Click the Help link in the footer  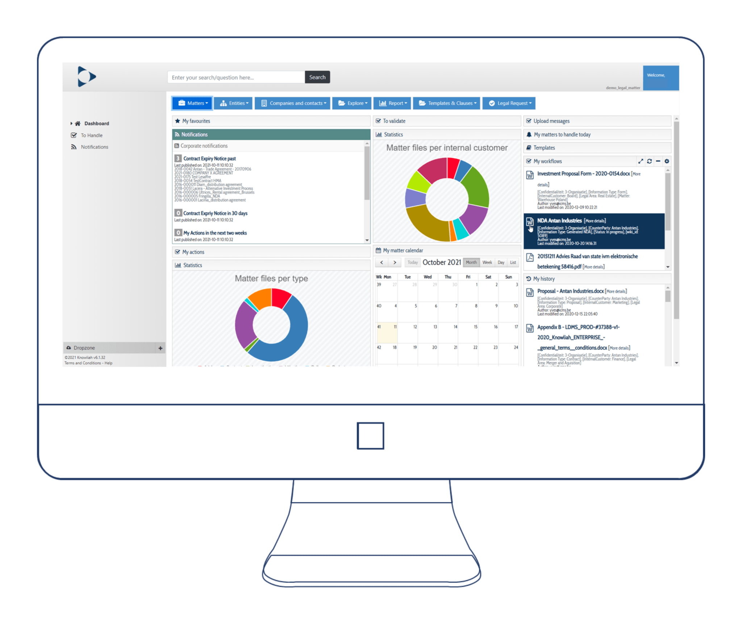click(108, 363)
